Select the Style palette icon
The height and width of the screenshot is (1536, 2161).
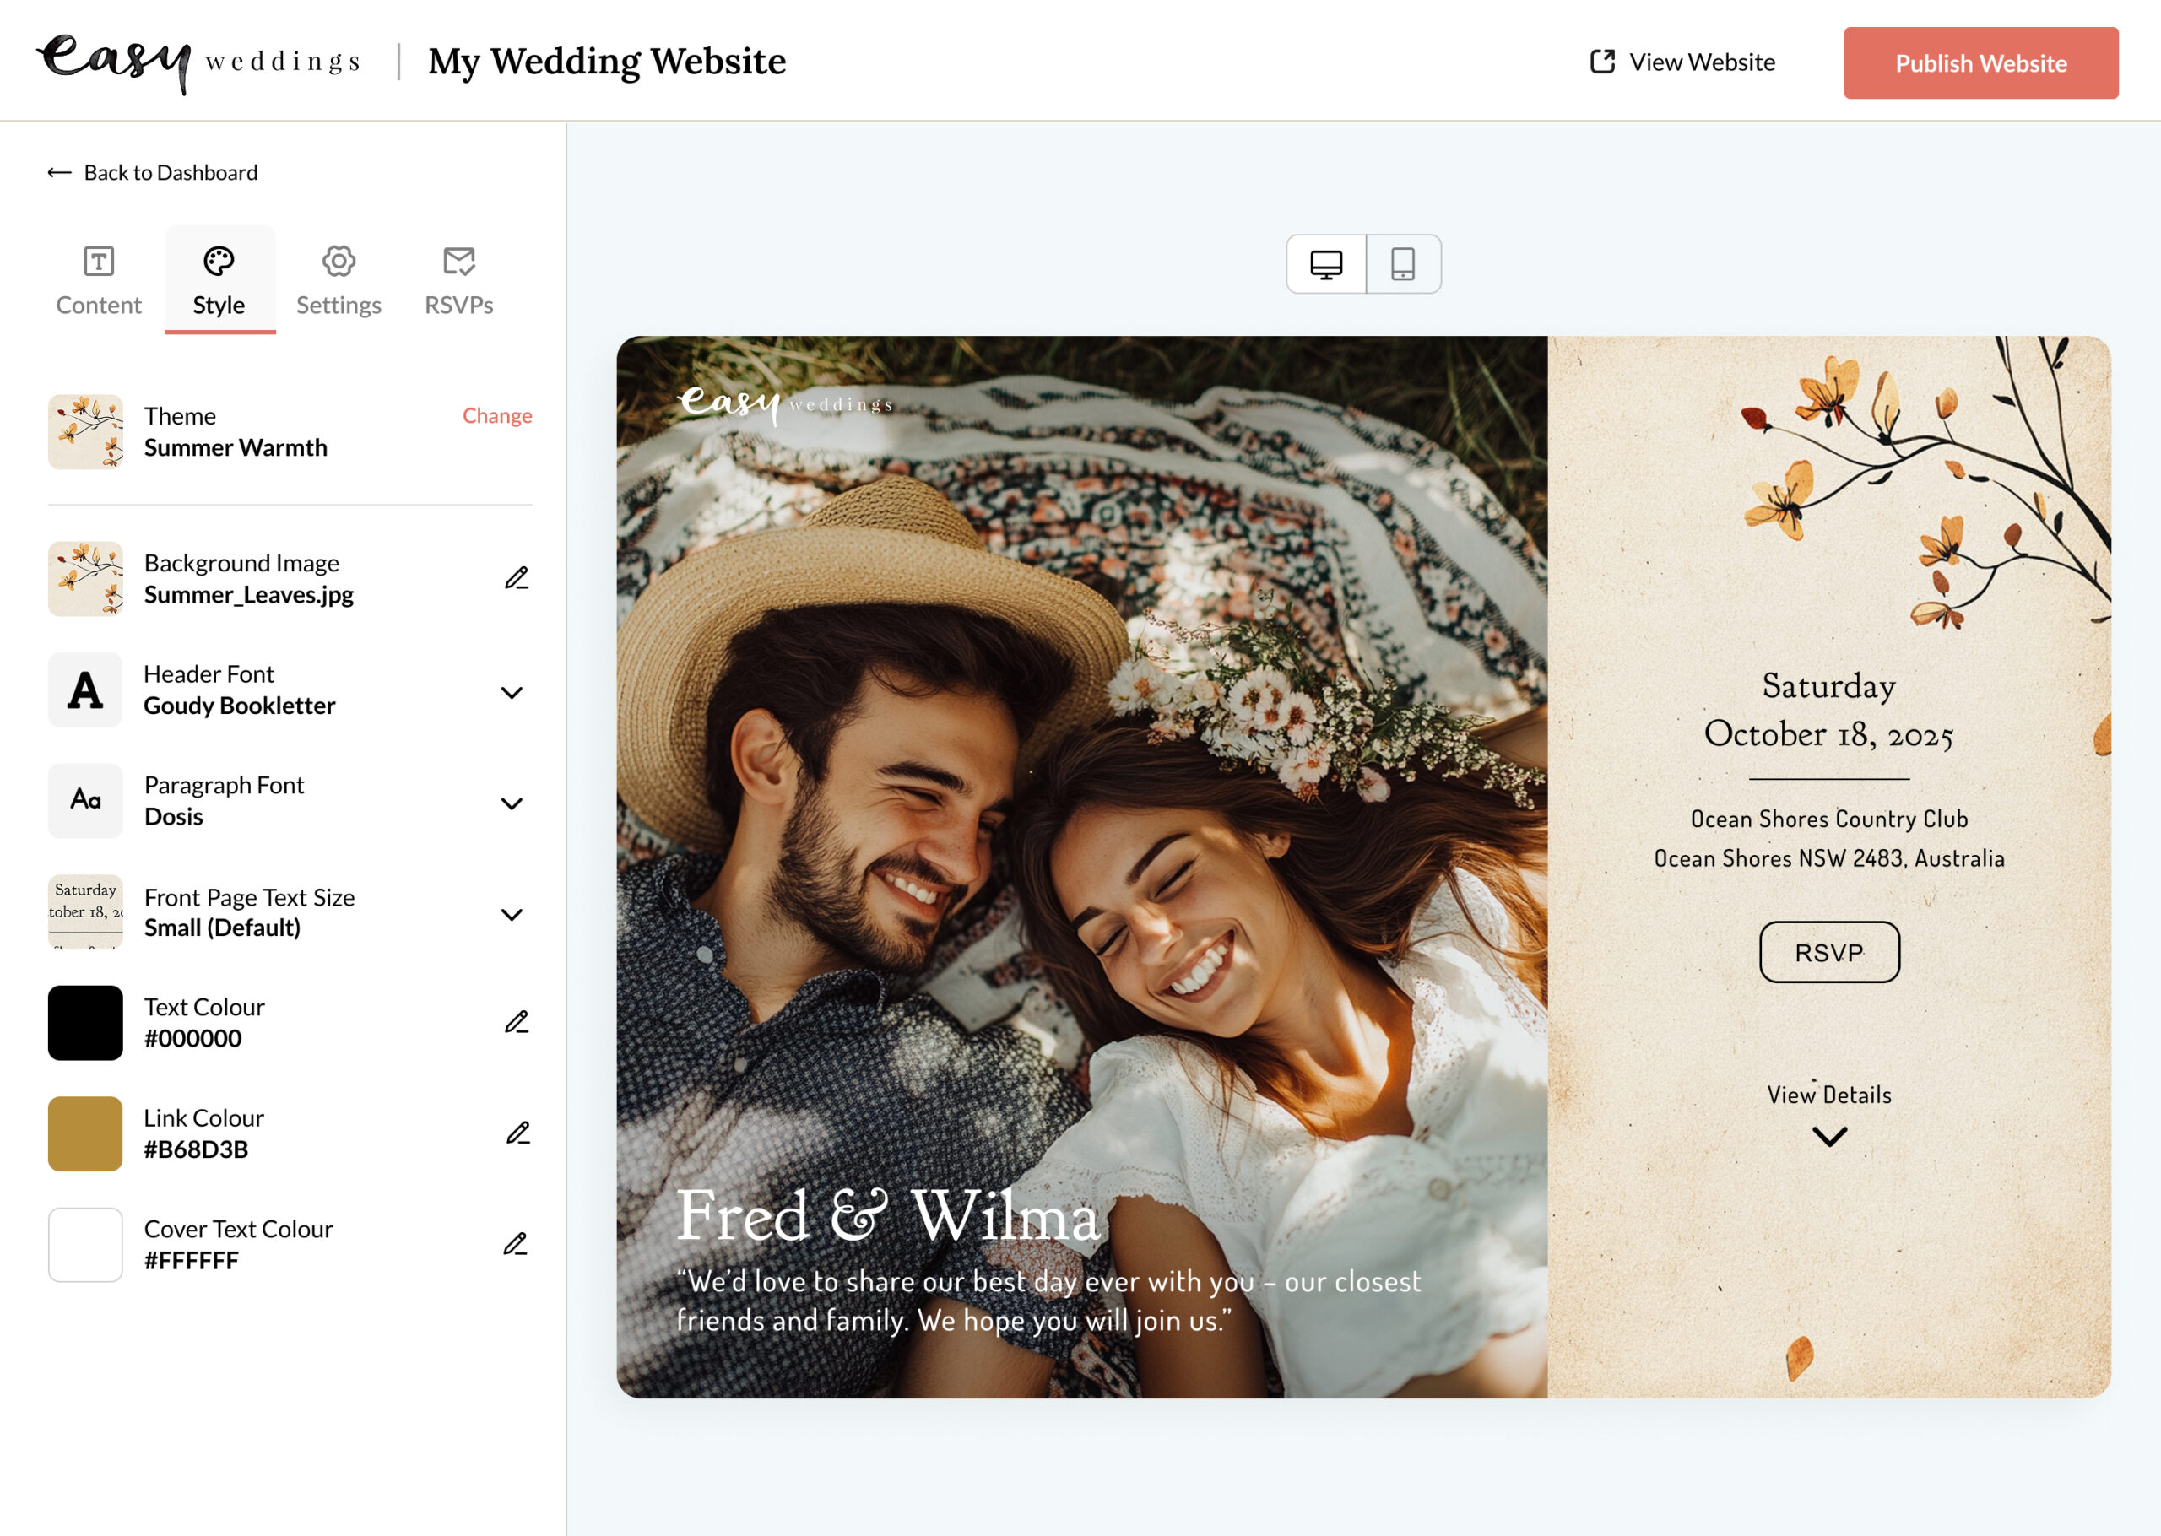coord(219,261)
